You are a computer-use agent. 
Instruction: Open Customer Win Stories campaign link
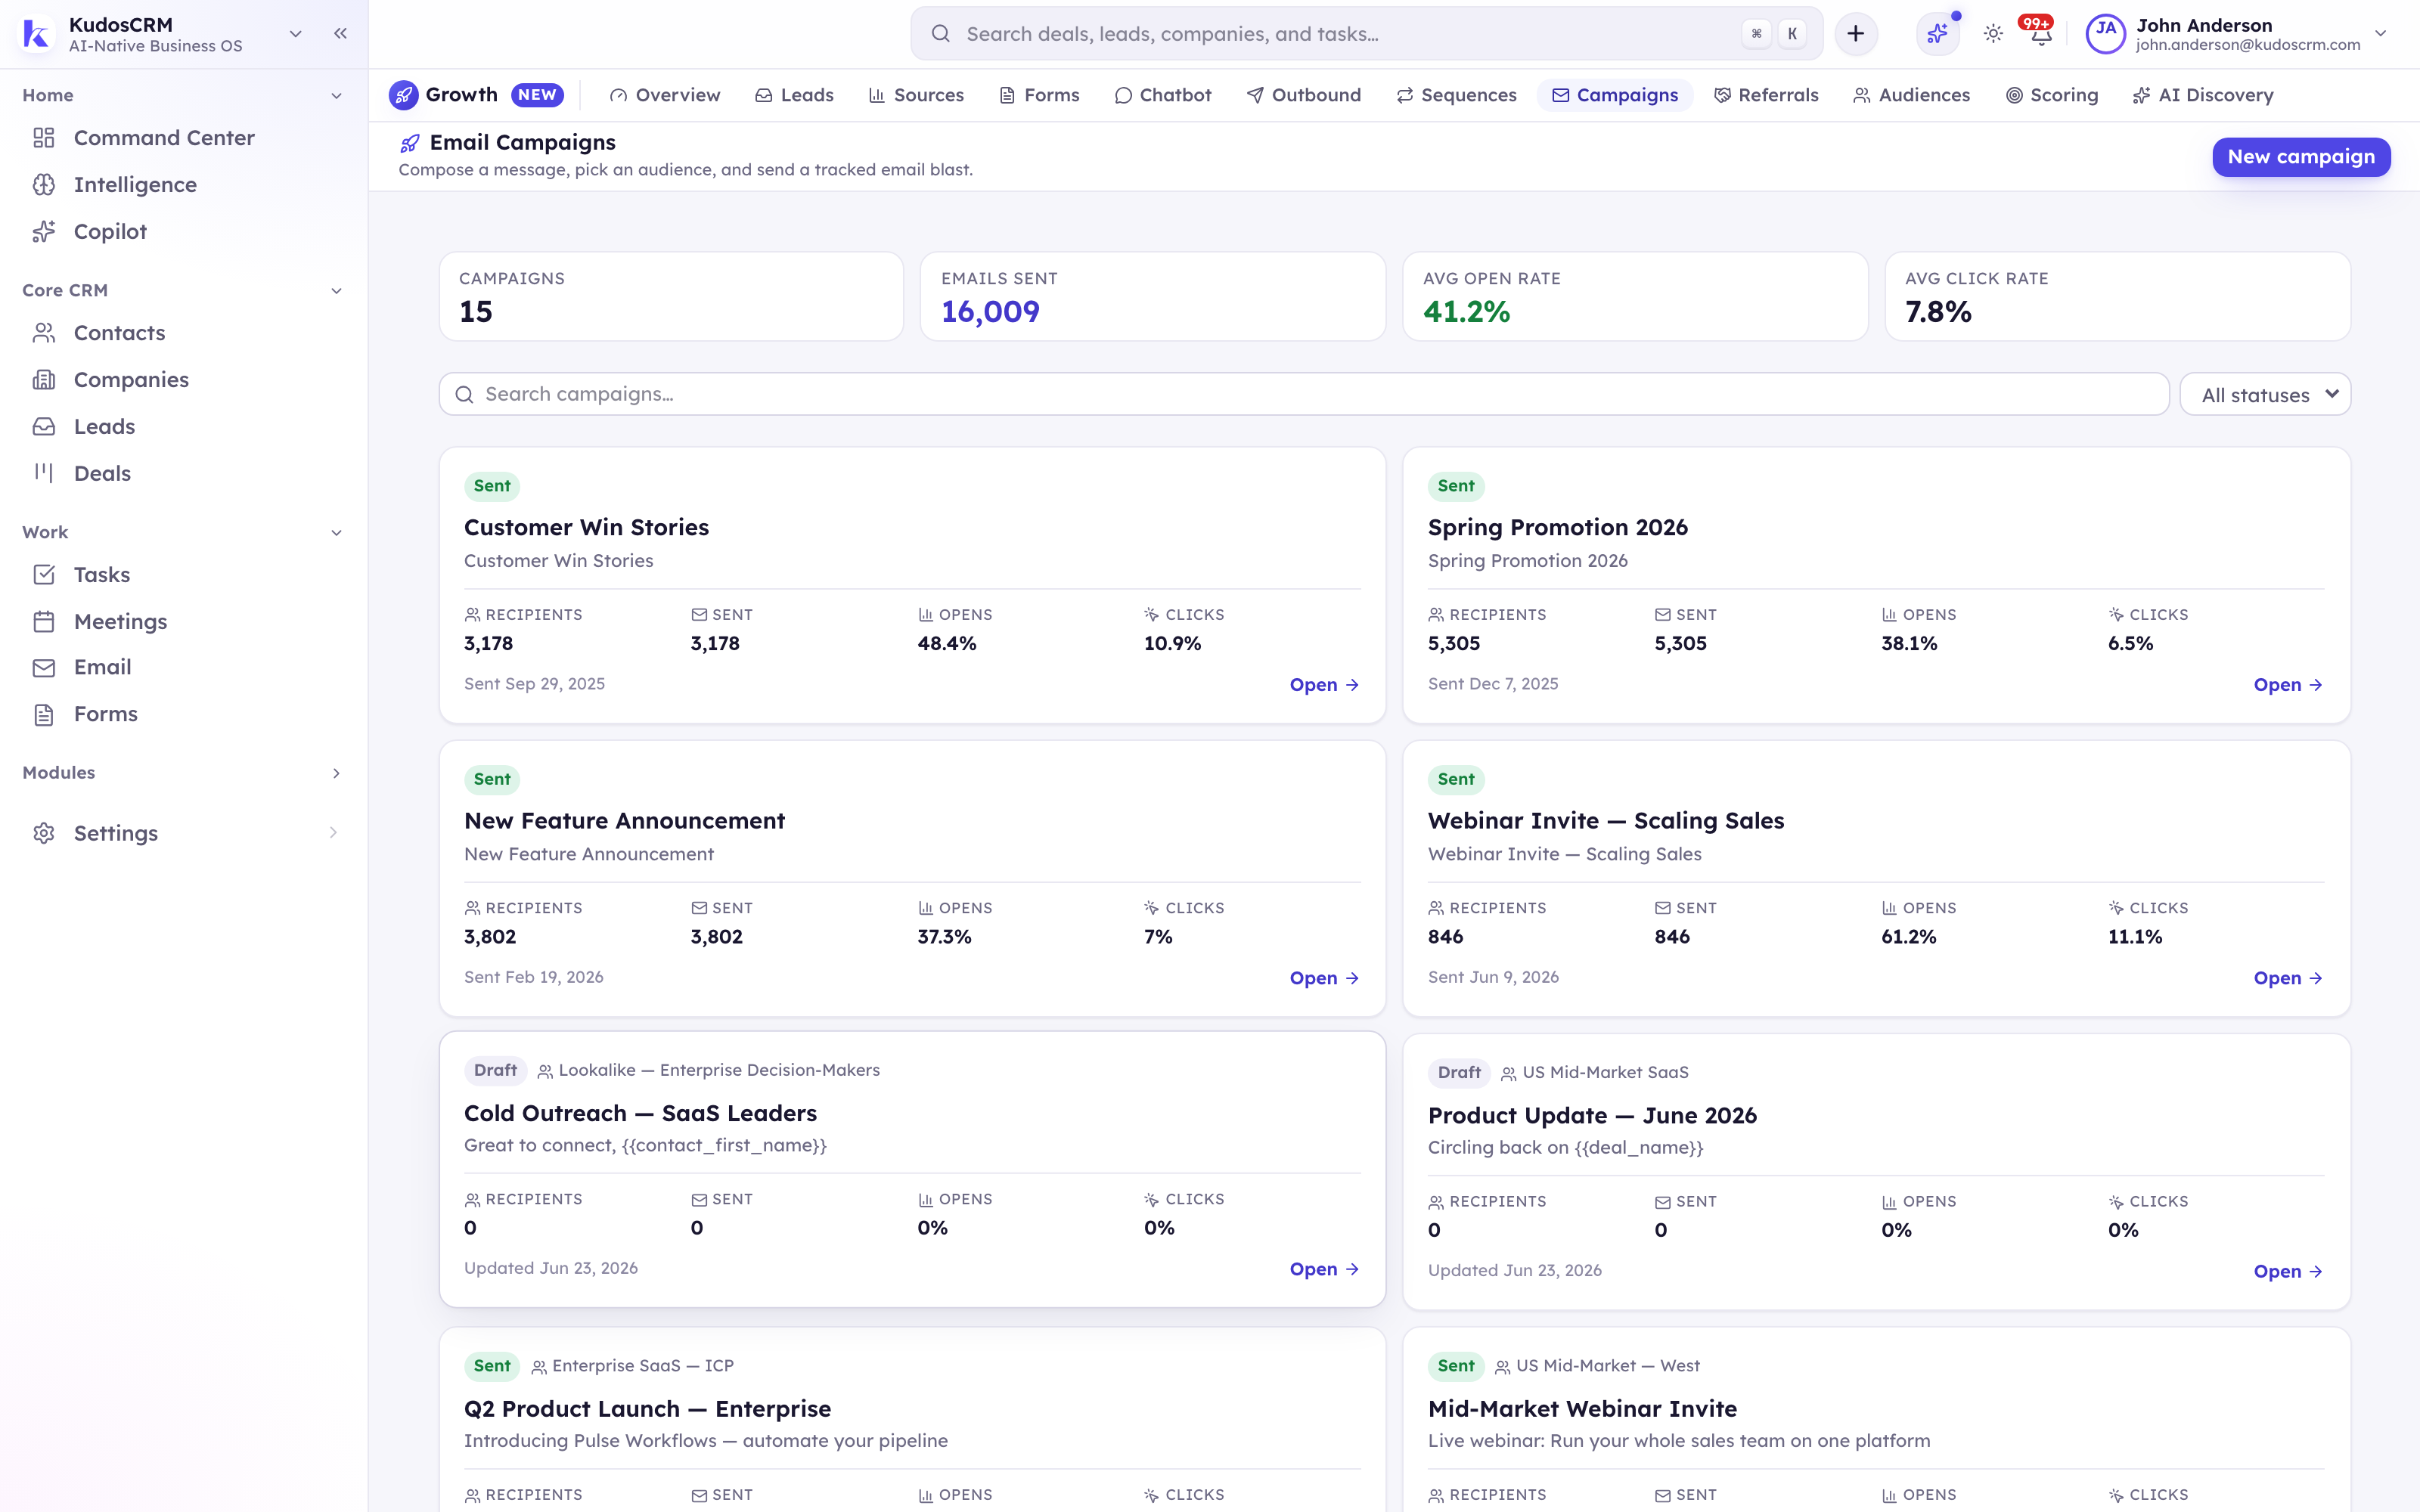pos(1324,685)
